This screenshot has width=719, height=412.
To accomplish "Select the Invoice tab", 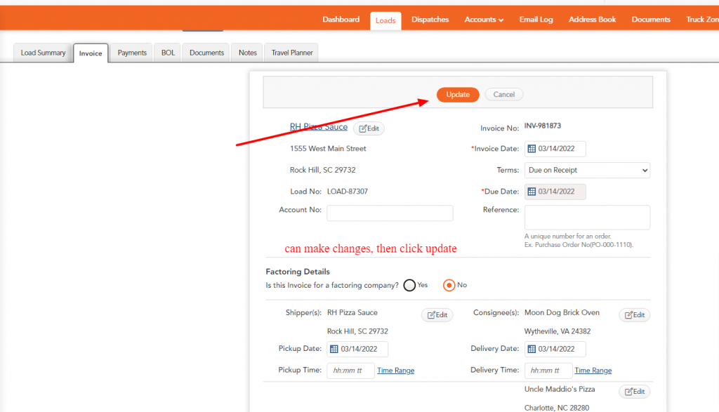I will [x=91, y=53].
